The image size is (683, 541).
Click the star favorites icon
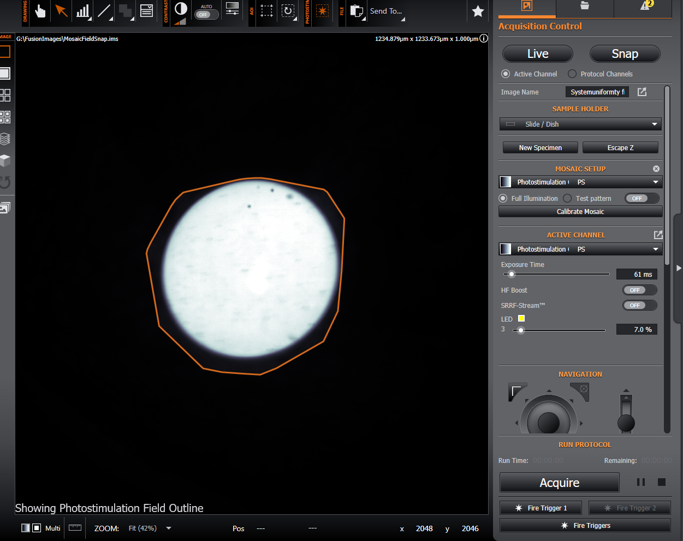tap(478, 11)
